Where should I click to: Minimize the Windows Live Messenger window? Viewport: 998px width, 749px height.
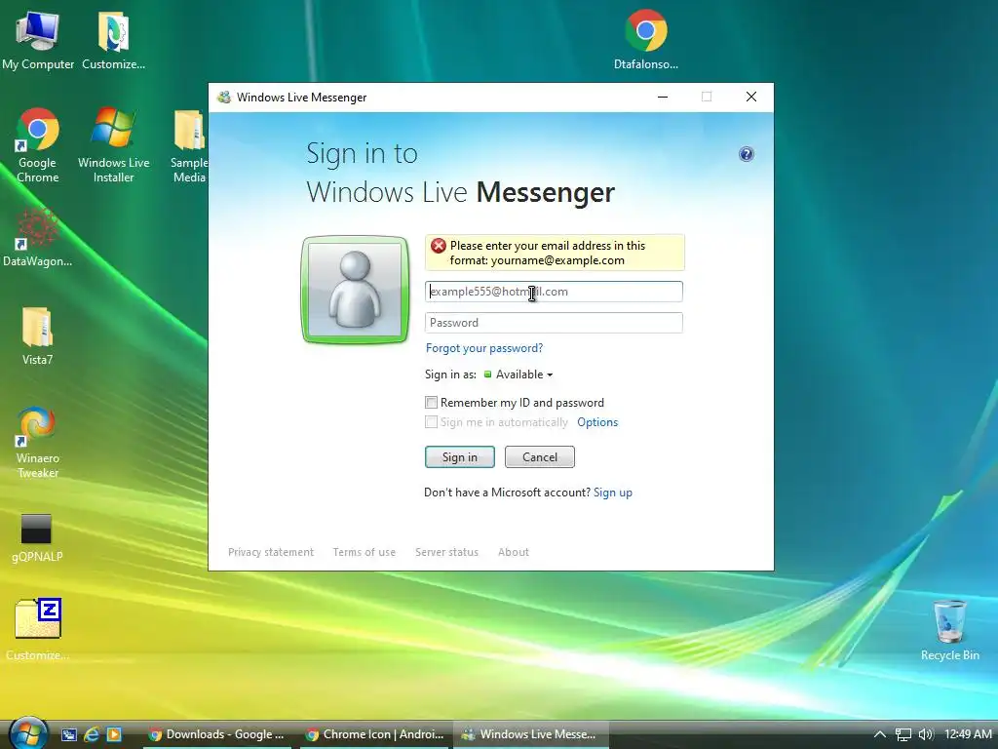tap(663, 97)
